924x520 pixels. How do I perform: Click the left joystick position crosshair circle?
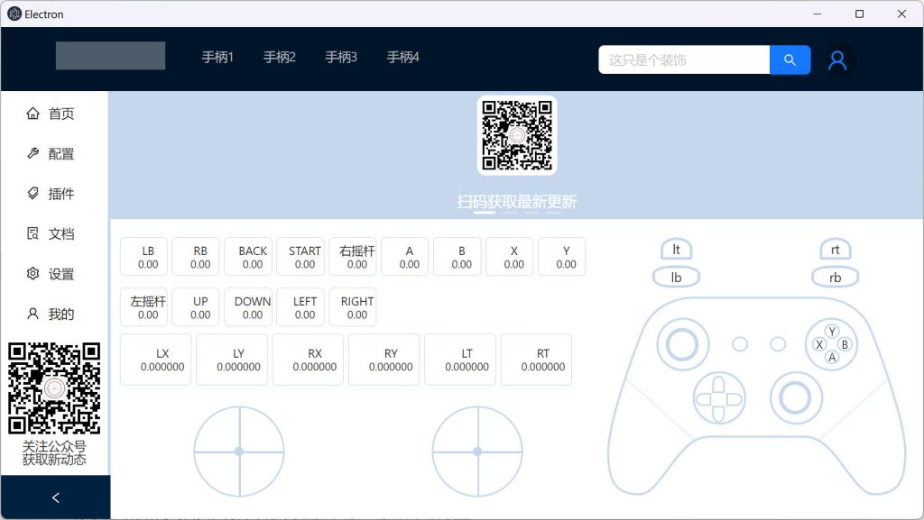pyautogui.click(x=239, y=452)
